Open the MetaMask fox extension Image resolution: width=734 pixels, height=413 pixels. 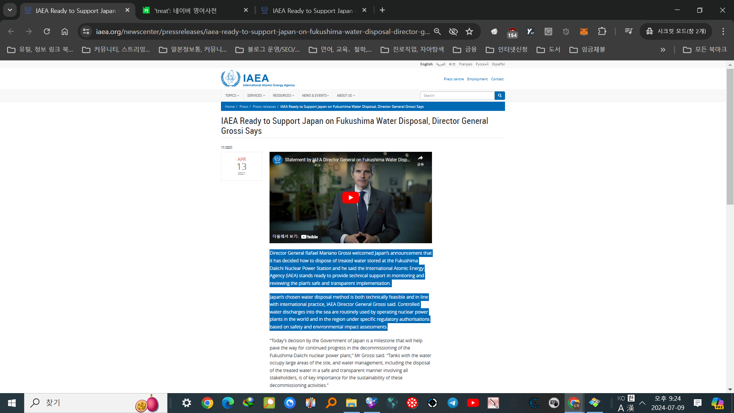pos(584,31)
